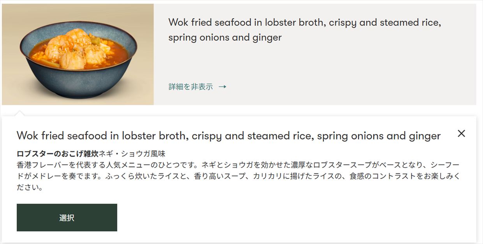Select the detail panel heading text

point(229,136)
